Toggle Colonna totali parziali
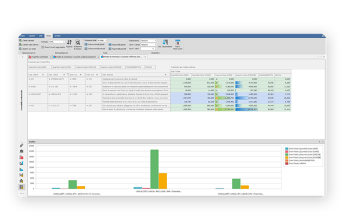Screen dimensions: 345x217 [95, 49]
